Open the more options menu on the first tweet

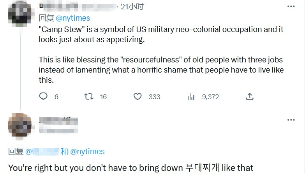[291, 6]
